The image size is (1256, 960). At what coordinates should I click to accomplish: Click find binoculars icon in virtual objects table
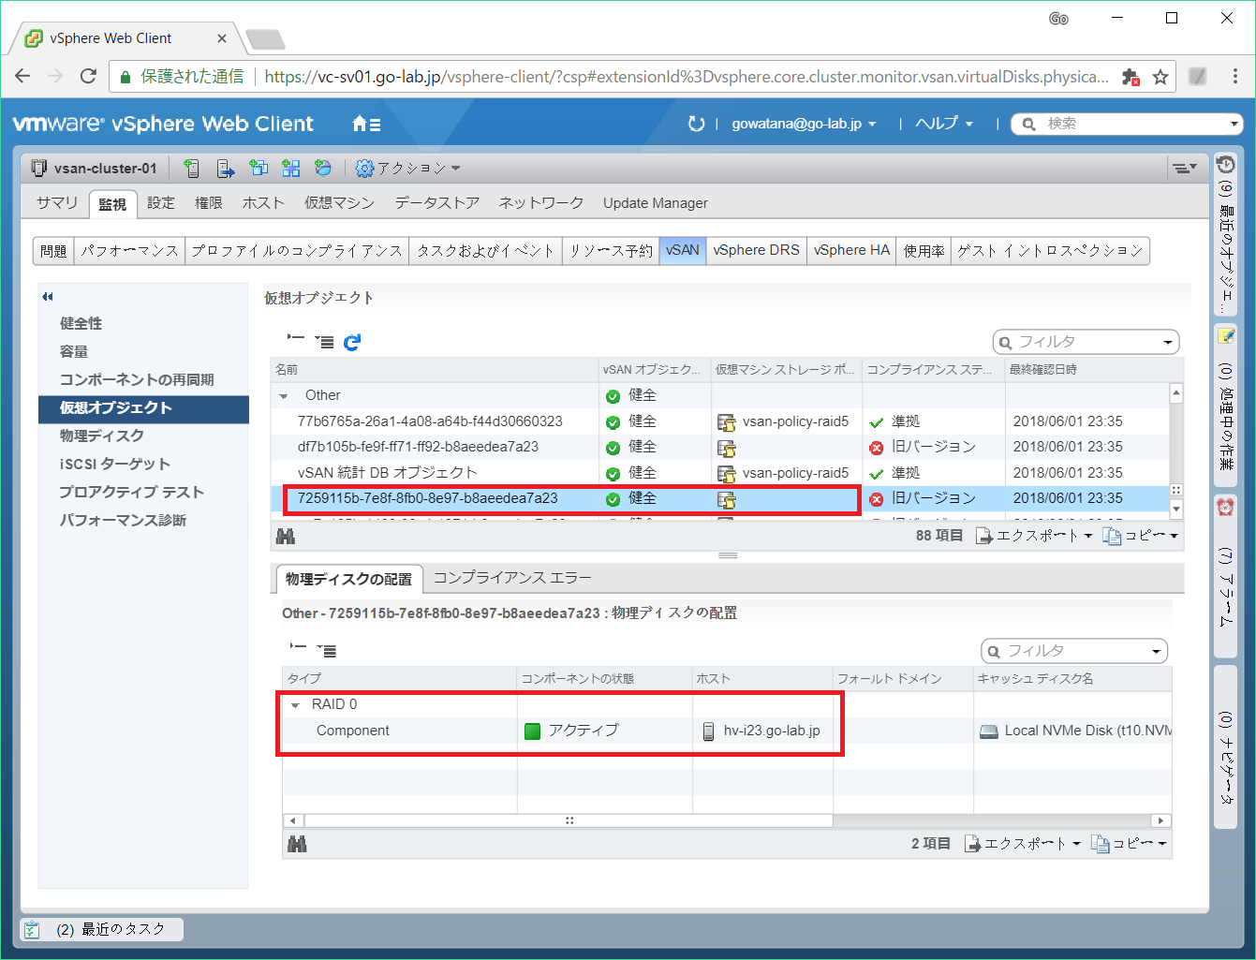tap(286, 537)
